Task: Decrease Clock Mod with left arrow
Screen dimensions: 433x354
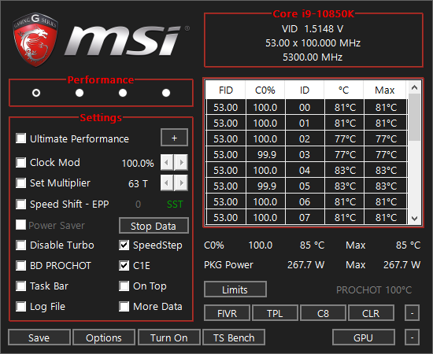Action: [167, 162]
